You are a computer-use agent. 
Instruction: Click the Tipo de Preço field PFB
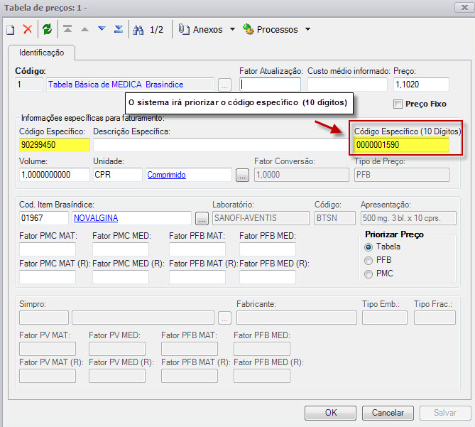402,175
